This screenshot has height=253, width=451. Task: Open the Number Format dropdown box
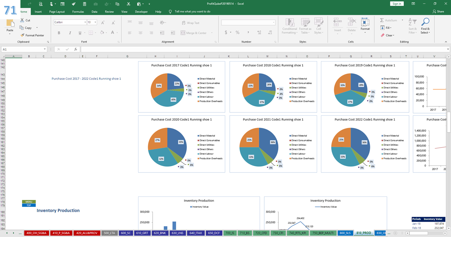(x=248, y=22)
